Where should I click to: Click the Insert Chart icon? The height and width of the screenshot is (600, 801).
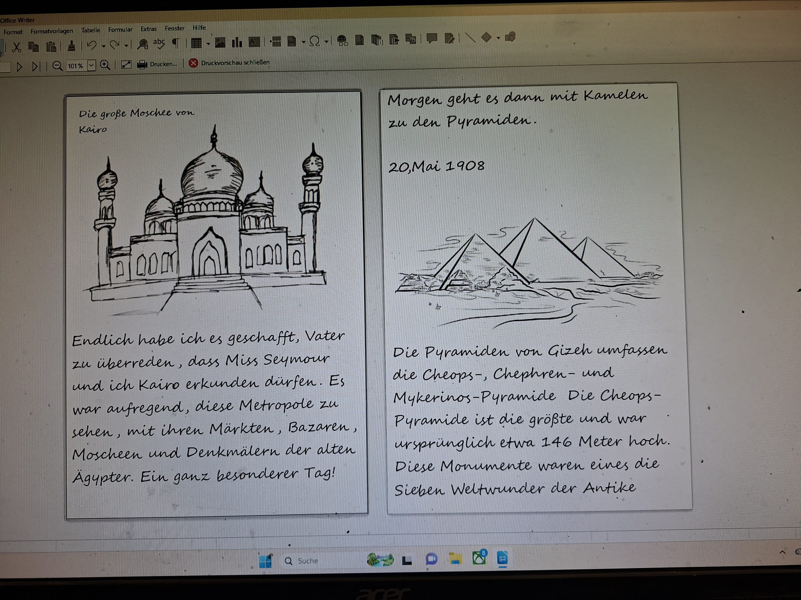pos(237,42)
